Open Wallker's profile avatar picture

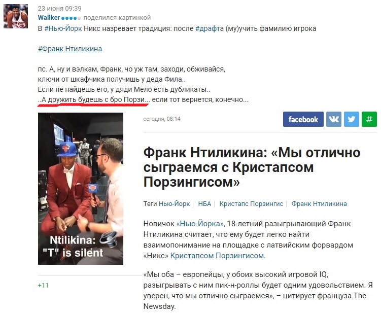pos(16,16)
